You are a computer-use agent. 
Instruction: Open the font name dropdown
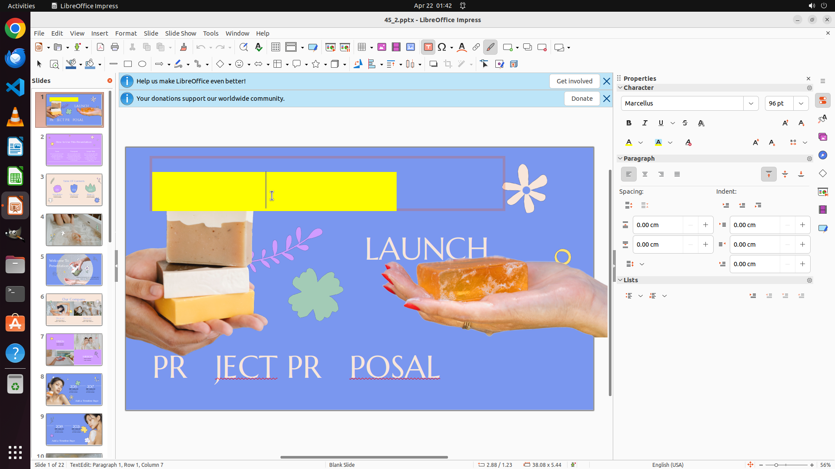pyautogui.click(x=751, y=103)
